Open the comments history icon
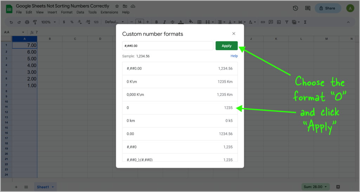This screenshot has height=192, width=360. [307, 8]
